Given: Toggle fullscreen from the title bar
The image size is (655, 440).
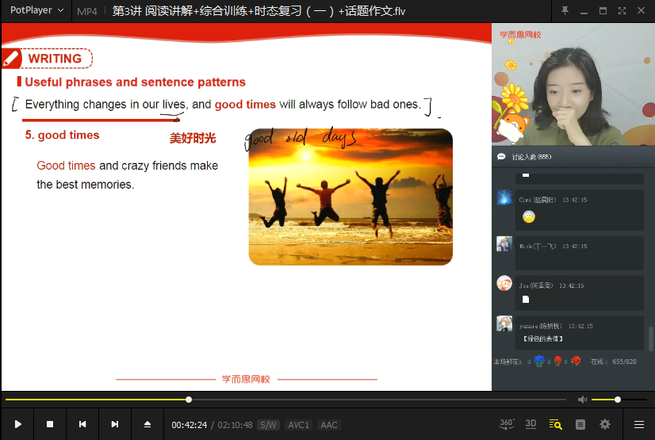Looking at the screenshot, I should tap(621, 11).
